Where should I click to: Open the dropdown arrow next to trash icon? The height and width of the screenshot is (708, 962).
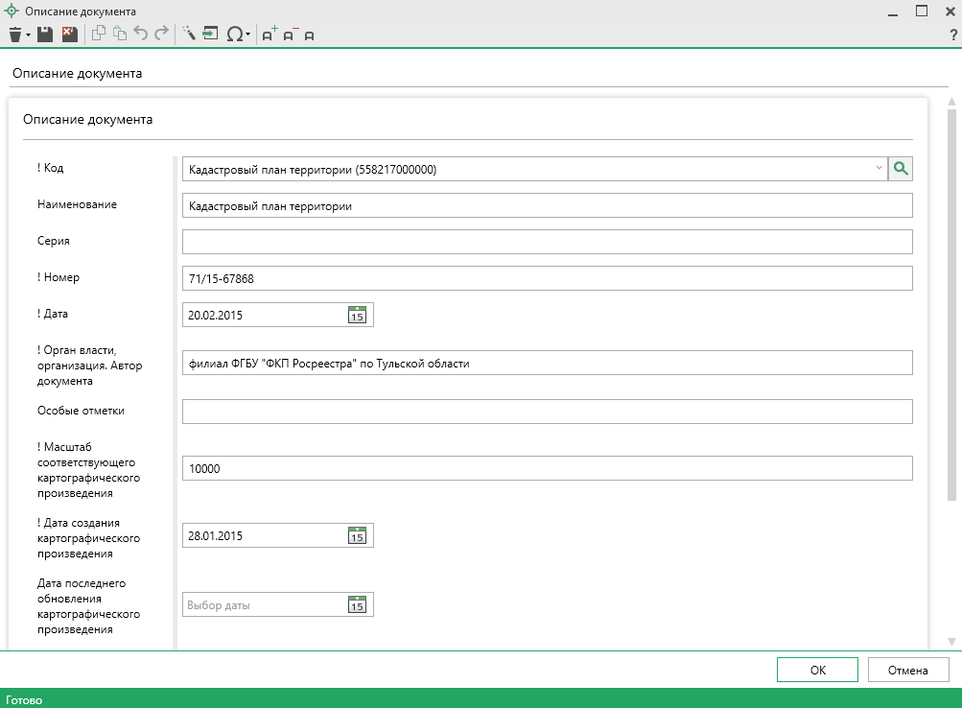pyautogui.click(x=28, y=35)
